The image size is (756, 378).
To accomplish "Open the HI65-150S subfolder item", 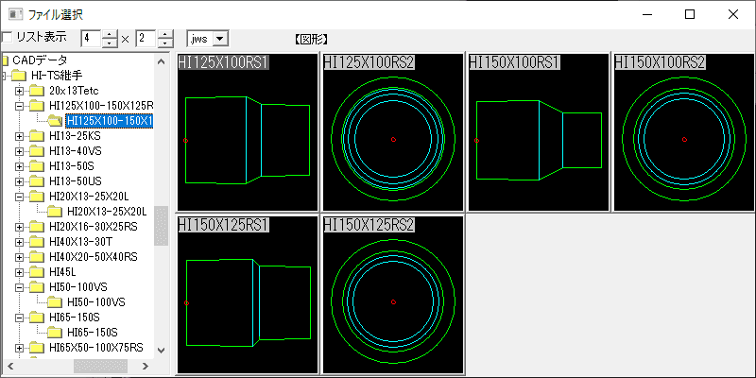I will point(92,333).
